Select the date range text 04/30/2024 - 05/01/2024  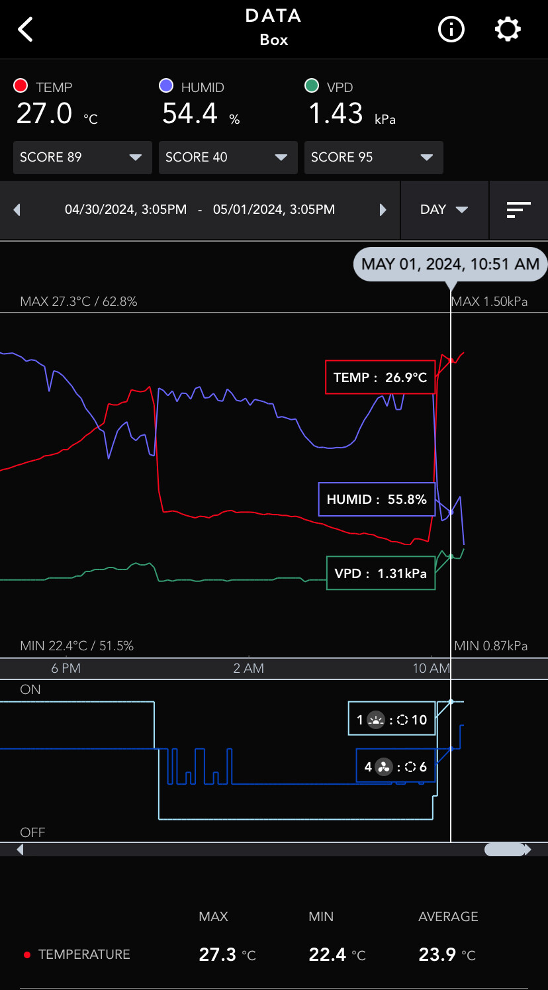pos(200,210)
